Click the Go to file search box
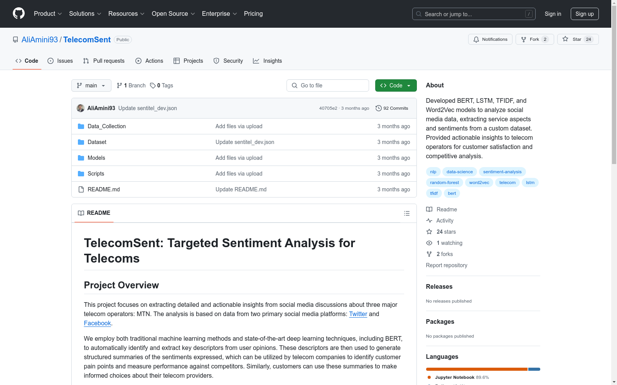Image resolution: width=617 pixels, height=385 pixels. coord(328,85)
